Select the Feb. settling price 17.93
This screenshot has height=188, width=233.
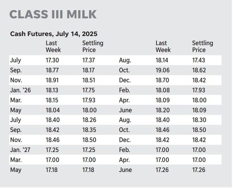(x=199, y=90)
